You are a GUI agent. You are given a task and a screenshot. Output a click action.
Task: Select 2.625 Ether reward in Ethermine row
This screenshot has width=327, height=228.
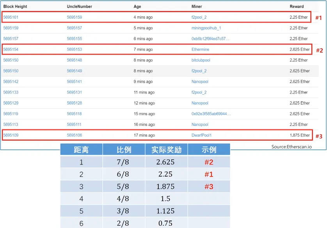coord(300,49)
